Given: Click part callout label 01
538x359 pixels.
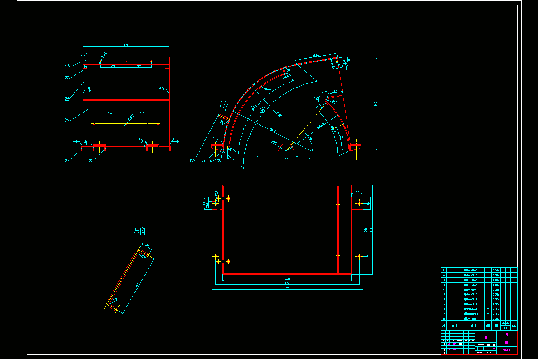Looking at the screenshot, I should [67, 66].
